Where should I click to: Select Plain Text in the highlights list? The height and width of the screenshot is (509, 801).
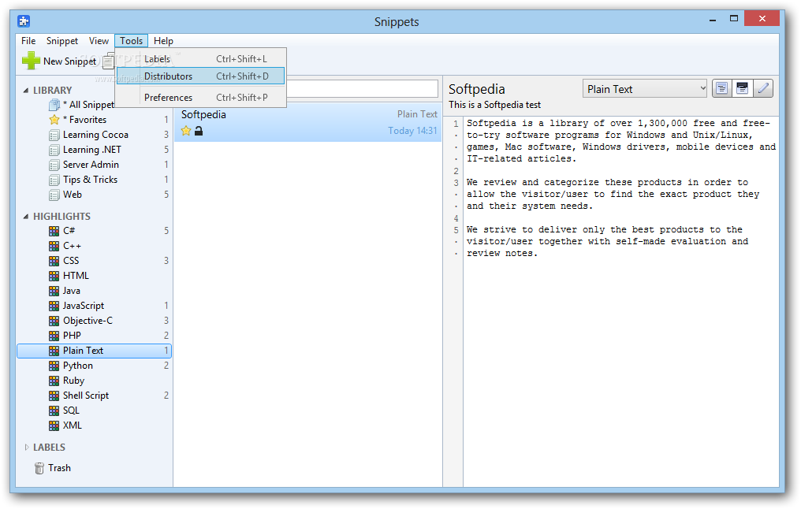pyautogui.click(x=95, y=351)
